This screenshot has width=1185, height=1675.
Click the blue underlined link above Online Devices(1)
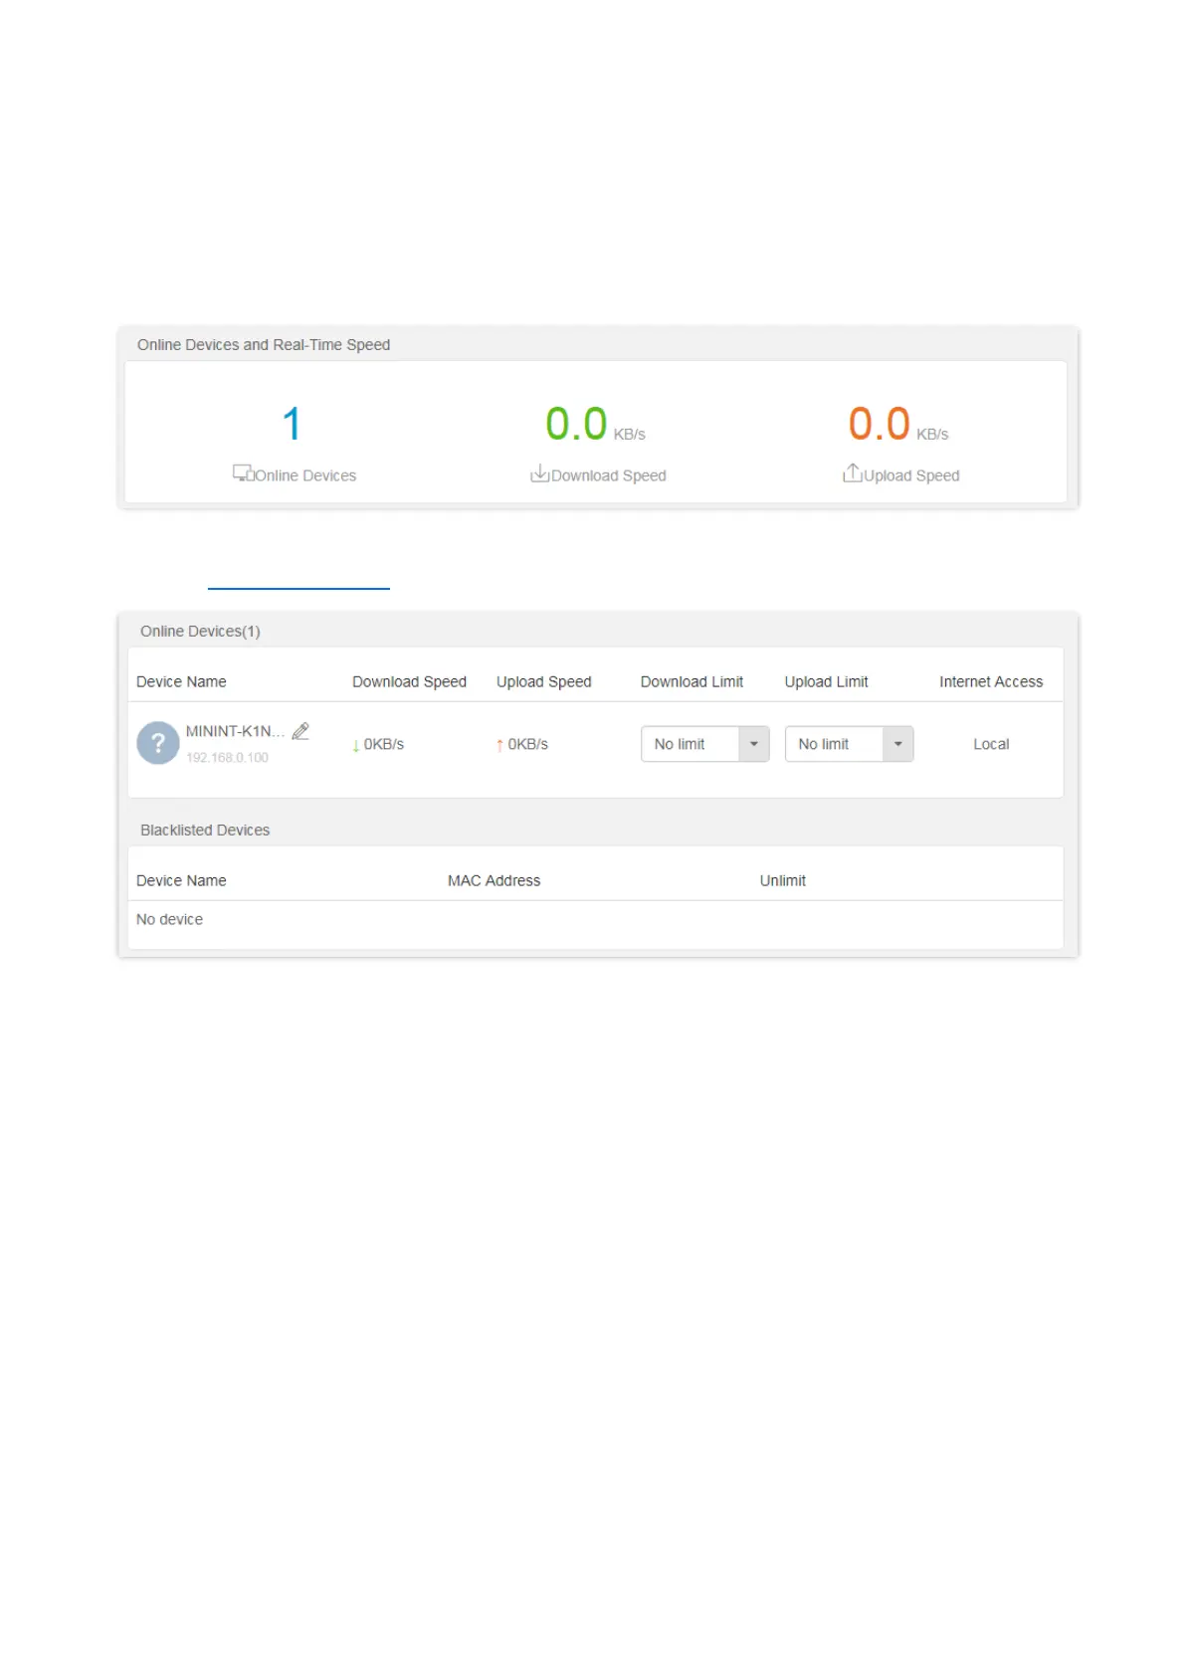[x=298, y=587]
